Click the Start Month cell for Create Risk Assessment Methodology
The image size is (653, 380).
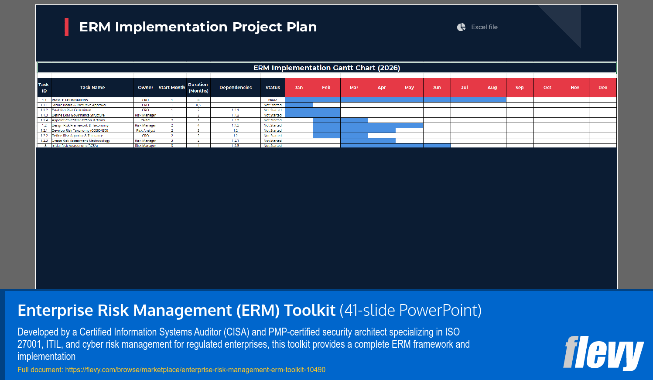[x=172, y=140]
